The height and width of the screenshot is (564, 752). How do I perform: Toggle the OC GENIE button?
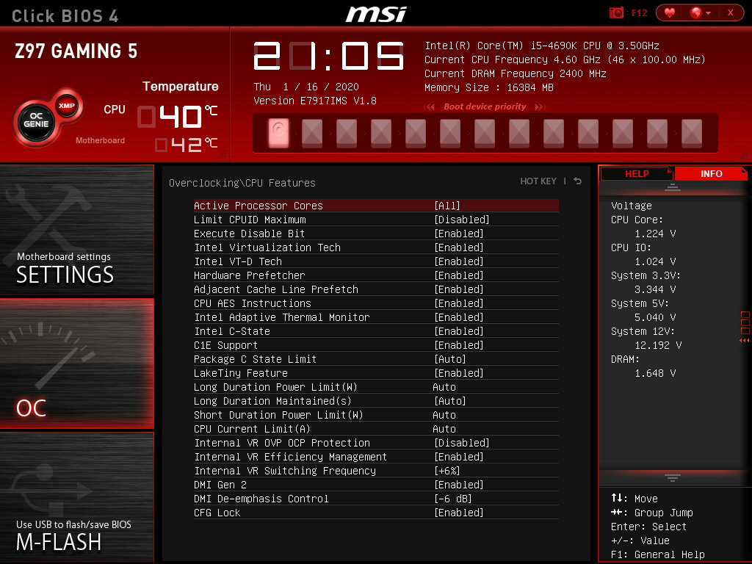click(36, 120)
